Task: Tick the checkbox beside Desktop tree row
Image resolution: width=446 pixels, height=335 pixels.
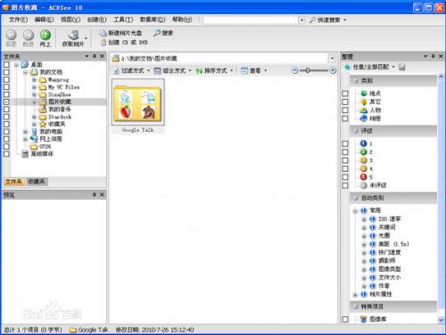Action: [x=6, y=64]
